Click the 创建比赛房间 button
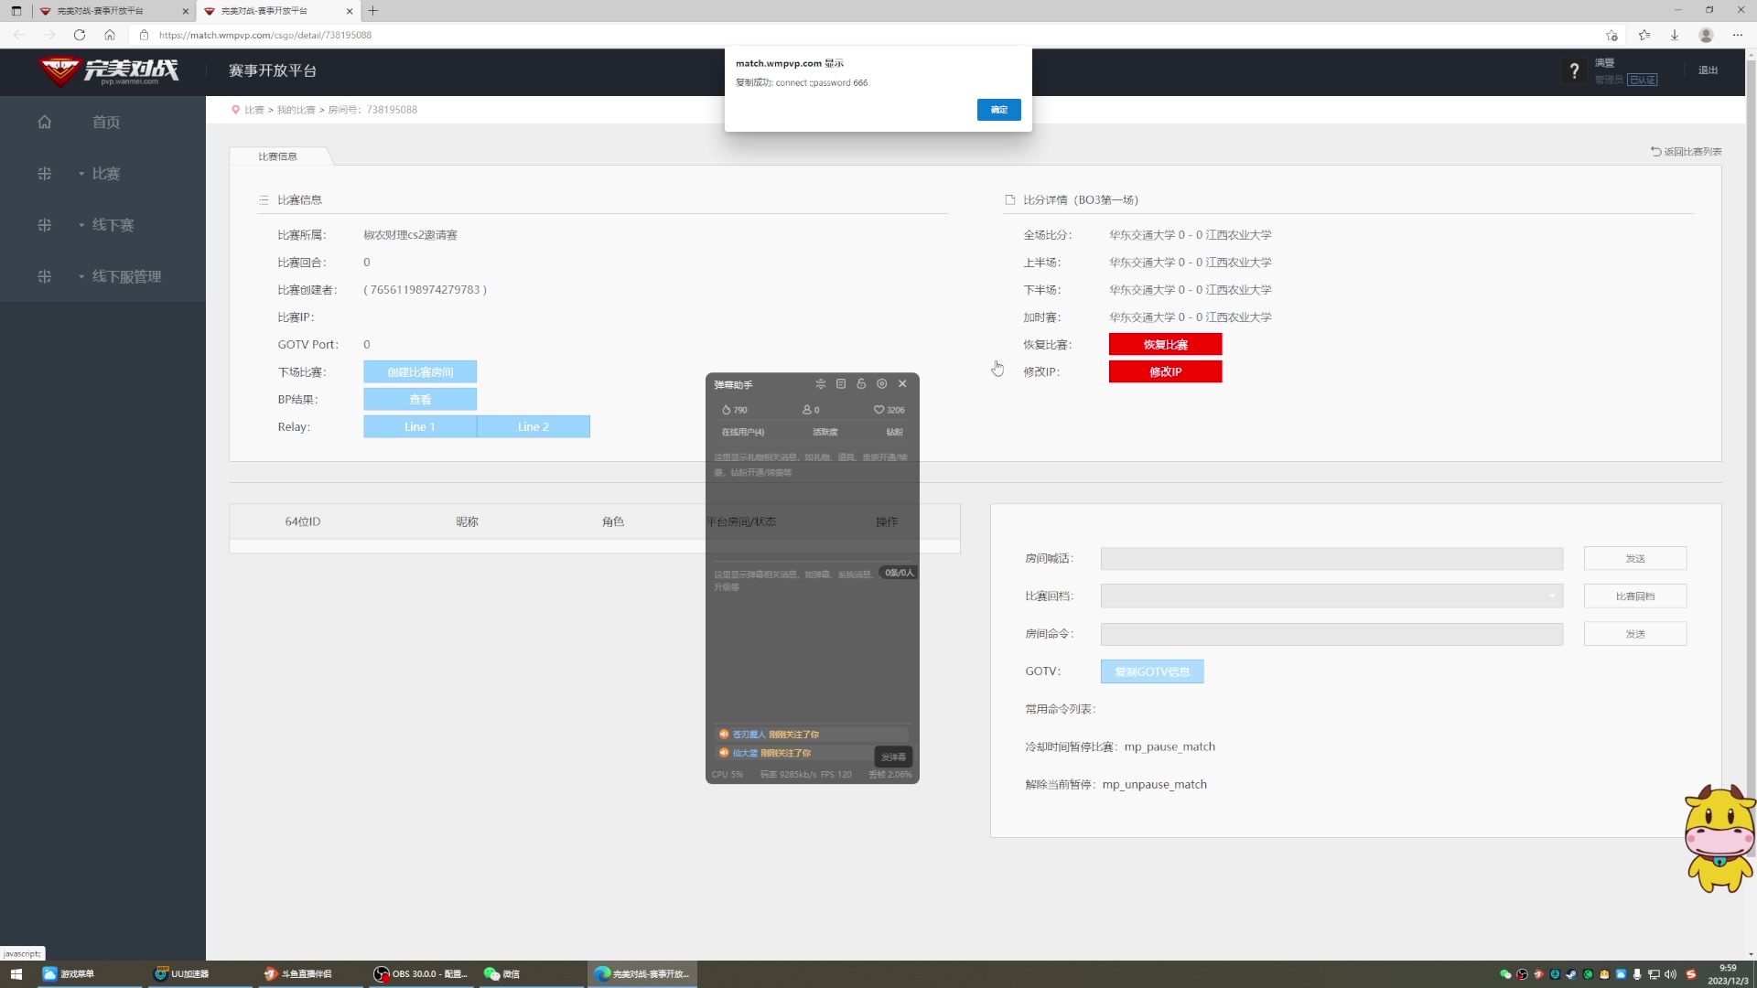Viewport: 1757px width, 988px height. (420, 372)
